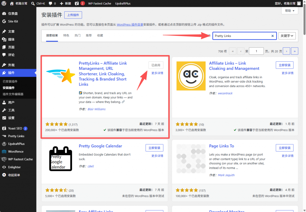Screen dimensions: 306x212
Task: Open author Mark Jaquith link
Action: pyautogui.click(x=226, y=175)
